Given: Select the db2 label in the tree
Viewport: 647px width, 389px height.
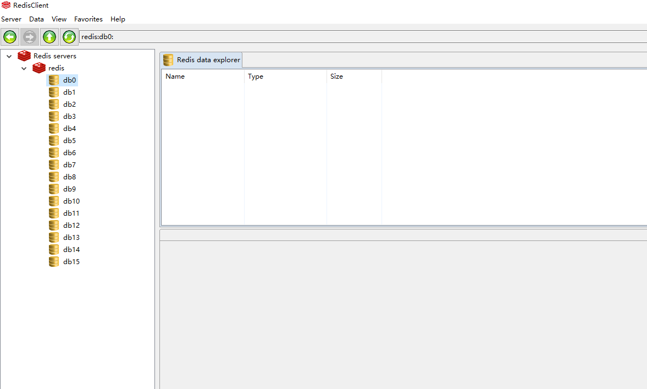Looking at the screenshot, I should pyautogui.click(x=69, y=104).
